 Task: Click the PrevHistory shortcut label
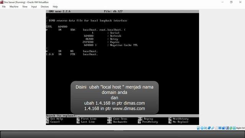click(x=150, y=122)
